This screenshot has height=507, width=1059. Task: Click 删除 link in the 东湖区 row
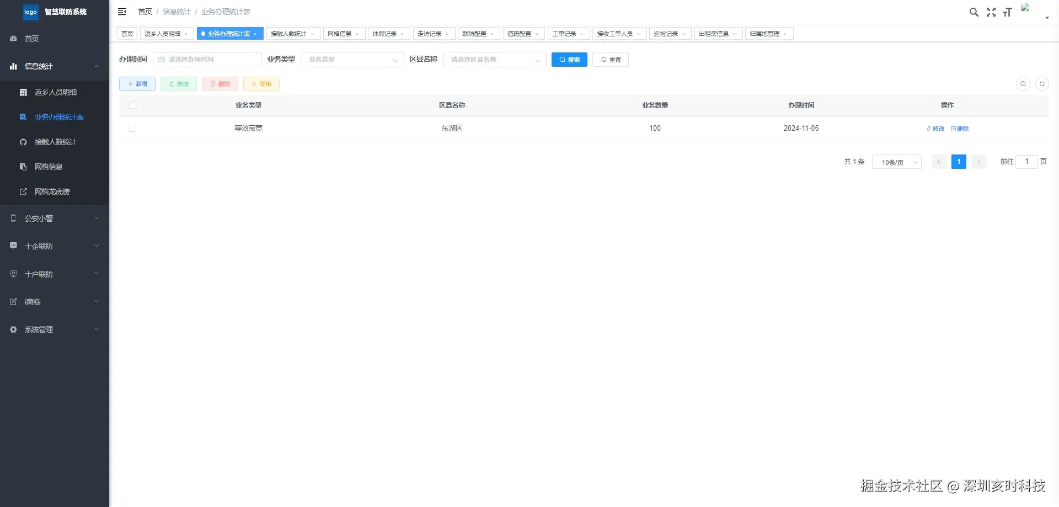point(960,129)
